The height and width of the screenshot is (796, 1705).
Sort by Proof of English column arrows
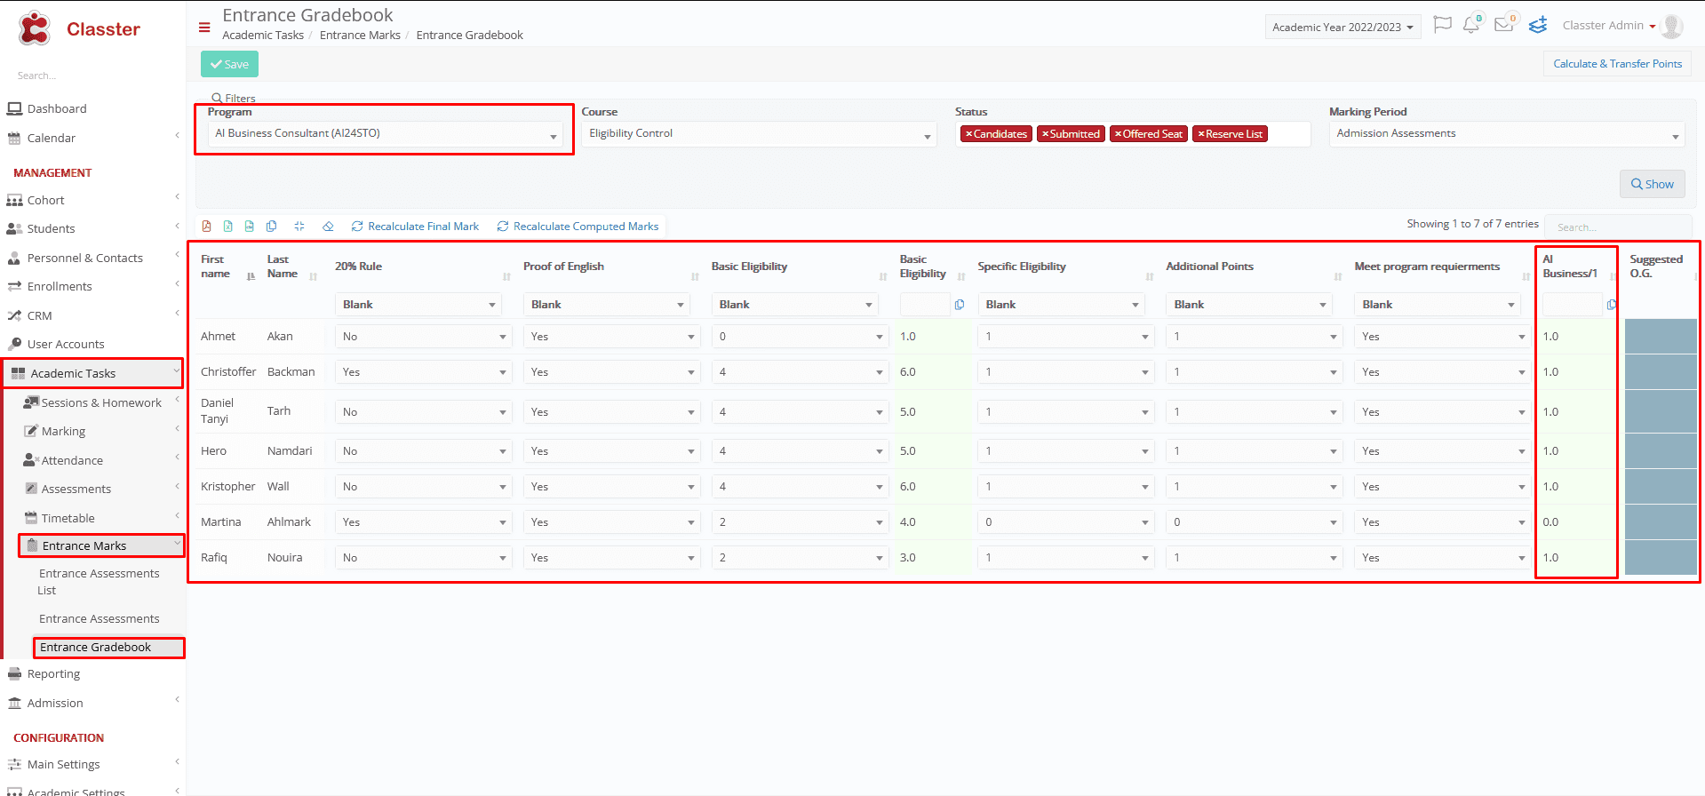(695, 276)
